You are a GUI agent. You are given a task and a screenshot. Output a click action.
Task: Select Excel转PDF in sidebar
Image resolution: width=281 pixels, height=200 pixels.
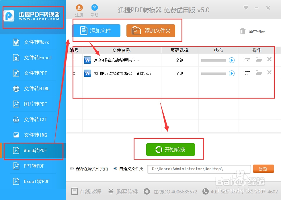pyautogui.click(x=33, y=181)
